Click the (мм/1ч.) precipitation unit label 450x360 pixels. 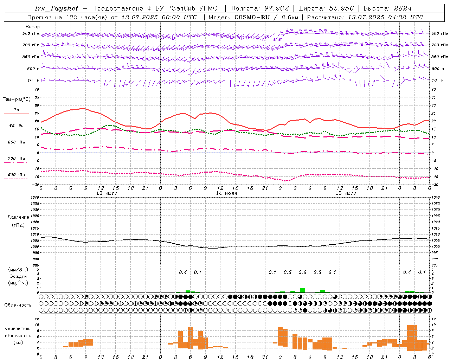[x=18, y=283]
